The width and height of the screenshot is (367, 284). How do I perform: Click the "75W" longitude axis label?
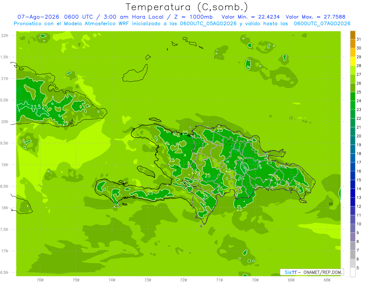76,280
